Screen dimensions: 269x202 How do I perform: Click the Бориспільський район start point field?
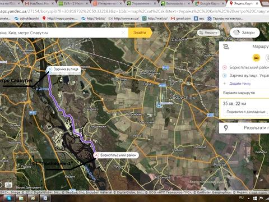coord(246,67)
